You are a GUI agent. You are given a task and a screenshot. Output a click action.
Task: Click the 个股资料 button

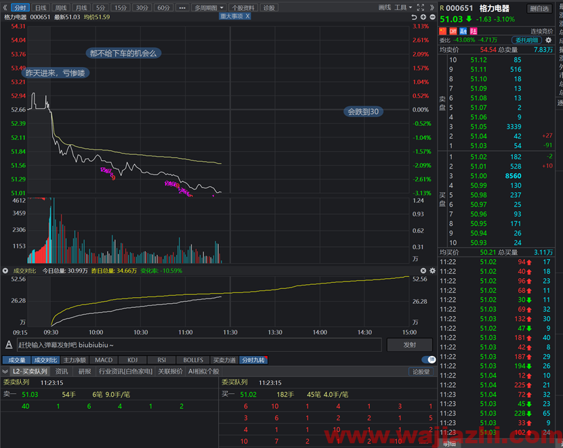point(243,7)
